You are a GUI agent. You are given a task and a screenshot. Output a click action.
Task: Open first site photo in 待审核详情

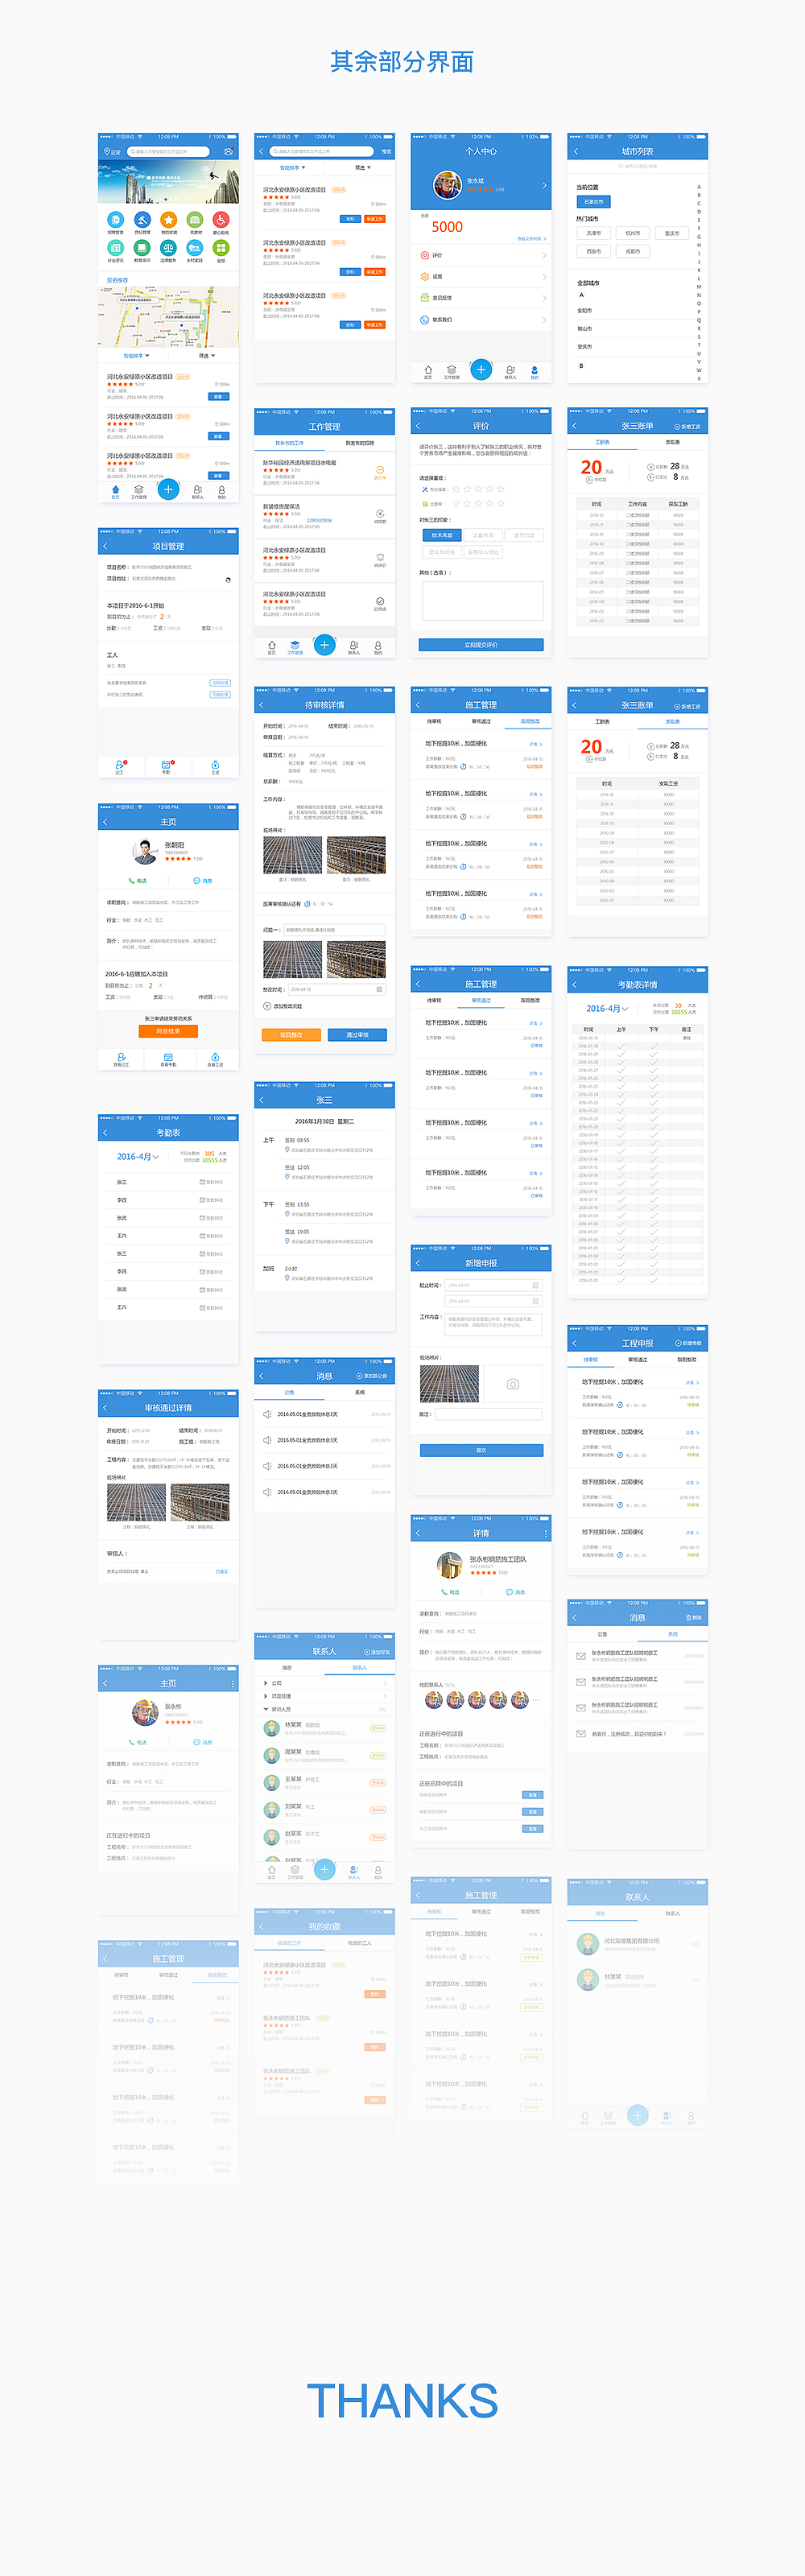(292, 856)
